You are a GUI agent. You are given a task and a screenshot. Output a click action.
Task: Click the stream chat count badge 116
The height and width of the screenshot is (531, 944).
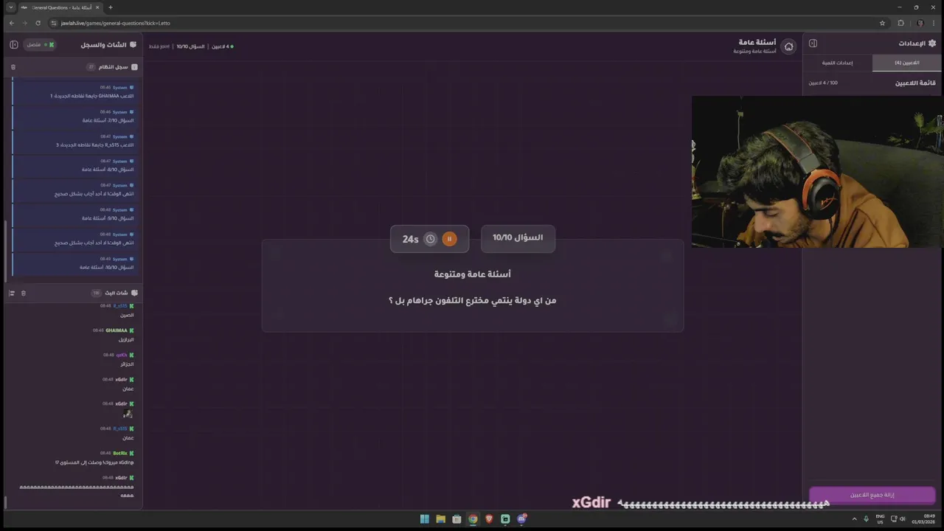pos(96,293)
